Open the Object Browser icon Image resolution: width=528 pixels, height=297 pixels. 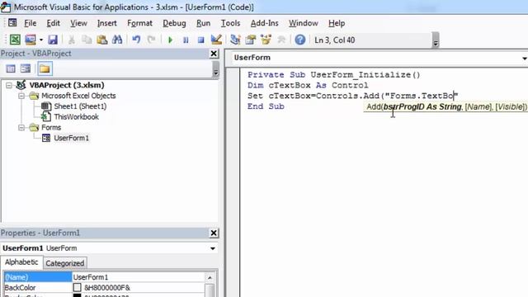click(x=266, y=40)
